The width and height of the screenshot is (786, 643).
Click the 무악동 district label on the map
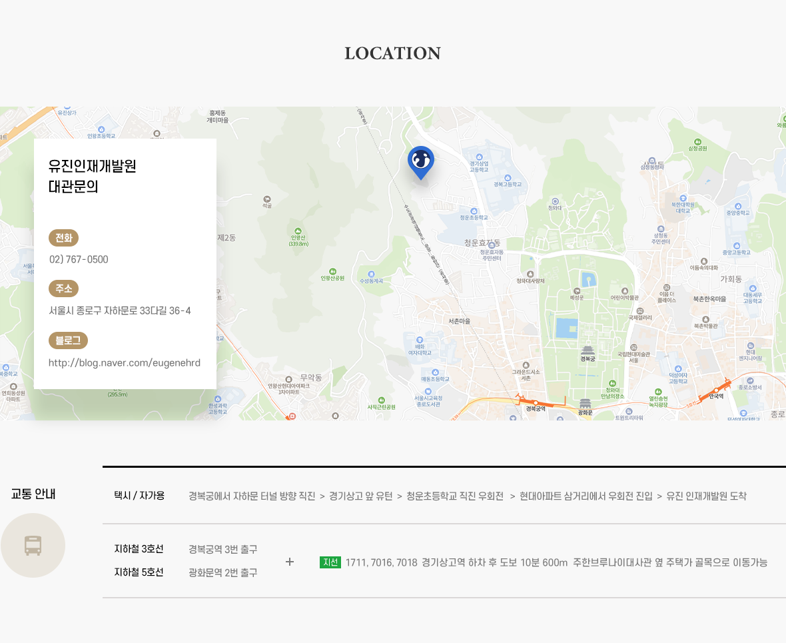click(x=311, y=378)
